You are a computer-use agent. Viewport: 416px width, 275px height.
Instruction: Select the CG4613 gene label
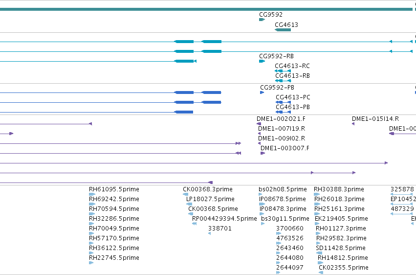[x=286, y=25]
